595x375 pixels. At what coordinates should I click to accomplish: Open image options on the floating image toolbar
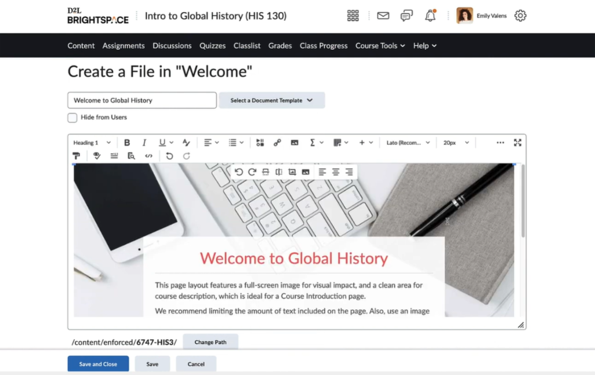click(x=306, y=172)
